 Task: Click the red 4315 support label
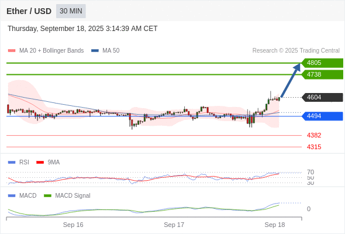[x=314, y=147]
